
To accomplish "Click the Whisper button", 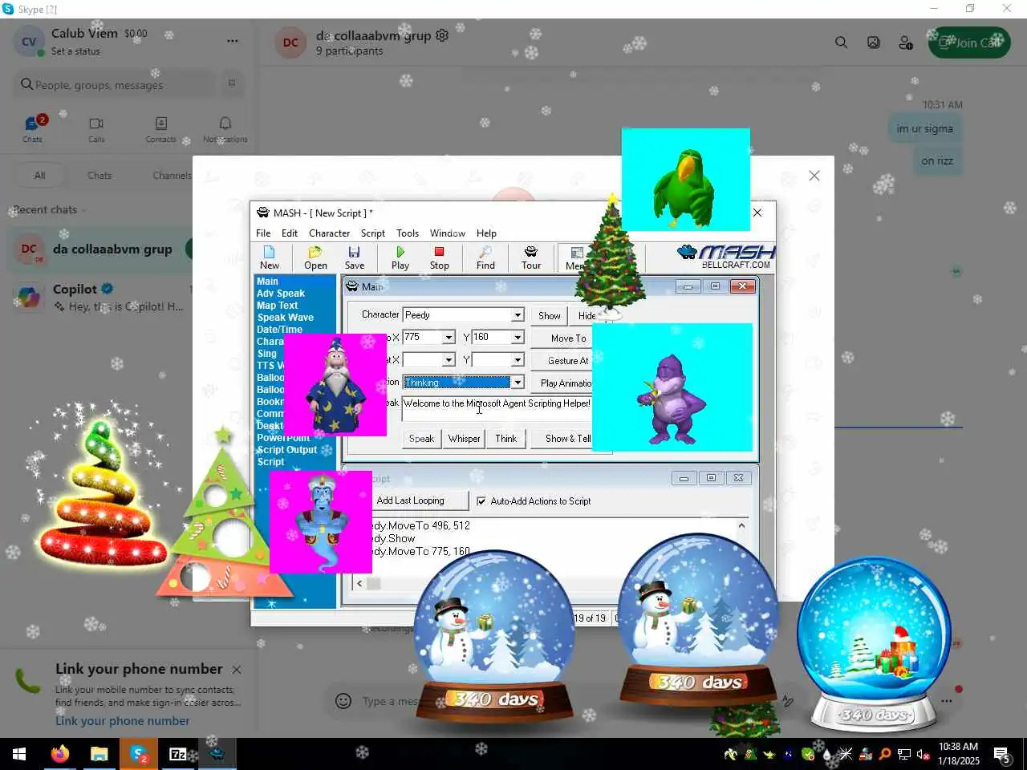I will click(464, 439).
